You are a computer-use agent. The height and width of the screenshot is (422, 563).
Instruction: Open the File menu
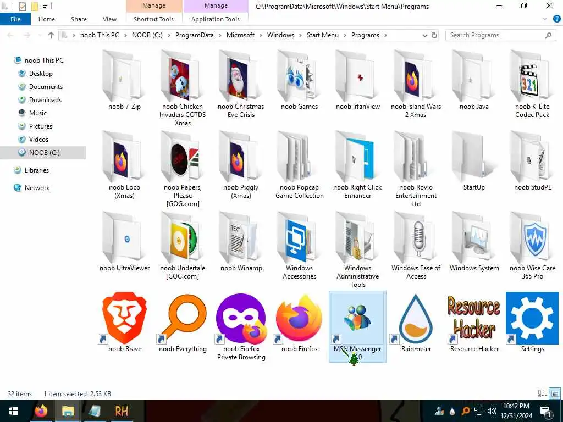click(x=15, y=19)
